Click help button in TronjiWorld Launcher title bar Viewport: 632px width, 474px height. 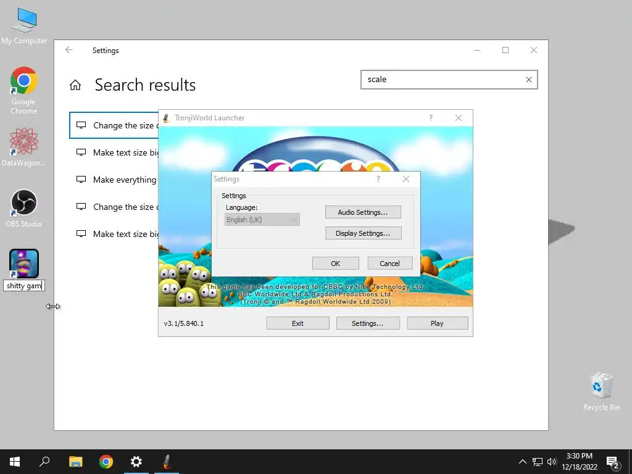(x=431, y=118)
